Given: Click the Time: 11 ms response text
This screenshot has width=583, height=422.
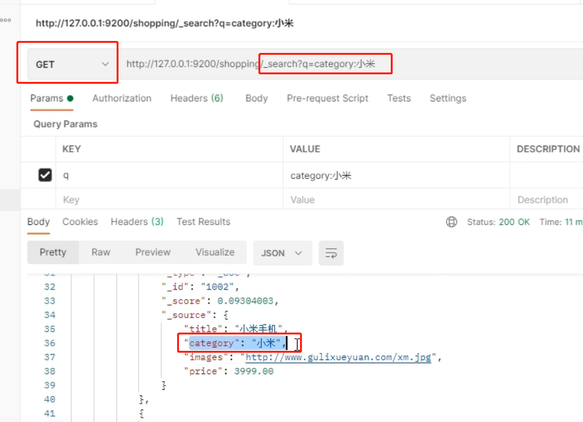Looking at the screenshot, I should tap(561, 222).
